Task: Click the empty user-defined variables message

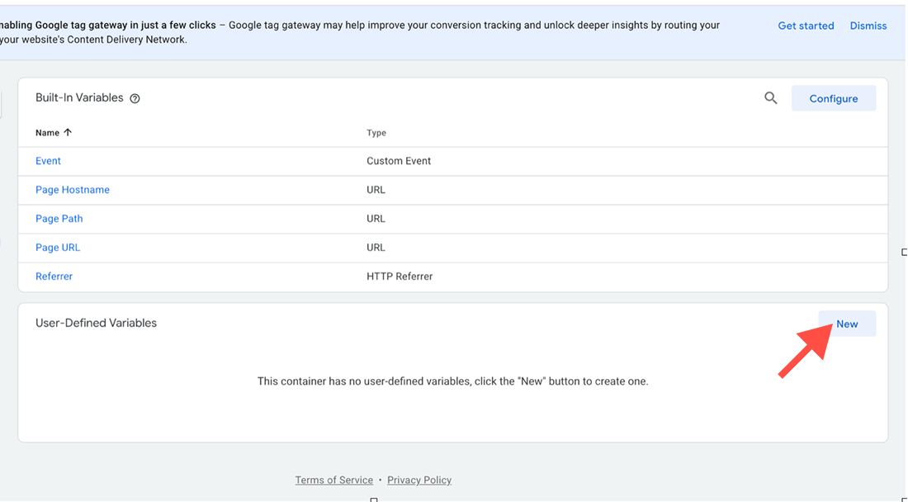Action: (x=452, y=381)
